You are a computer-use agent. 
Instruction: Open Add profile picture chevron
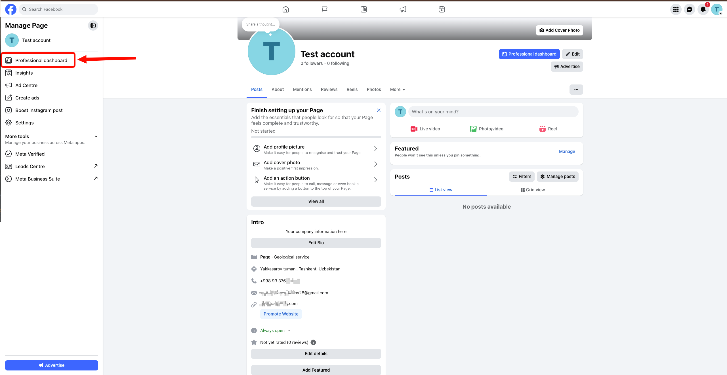(x=375, y=149)
